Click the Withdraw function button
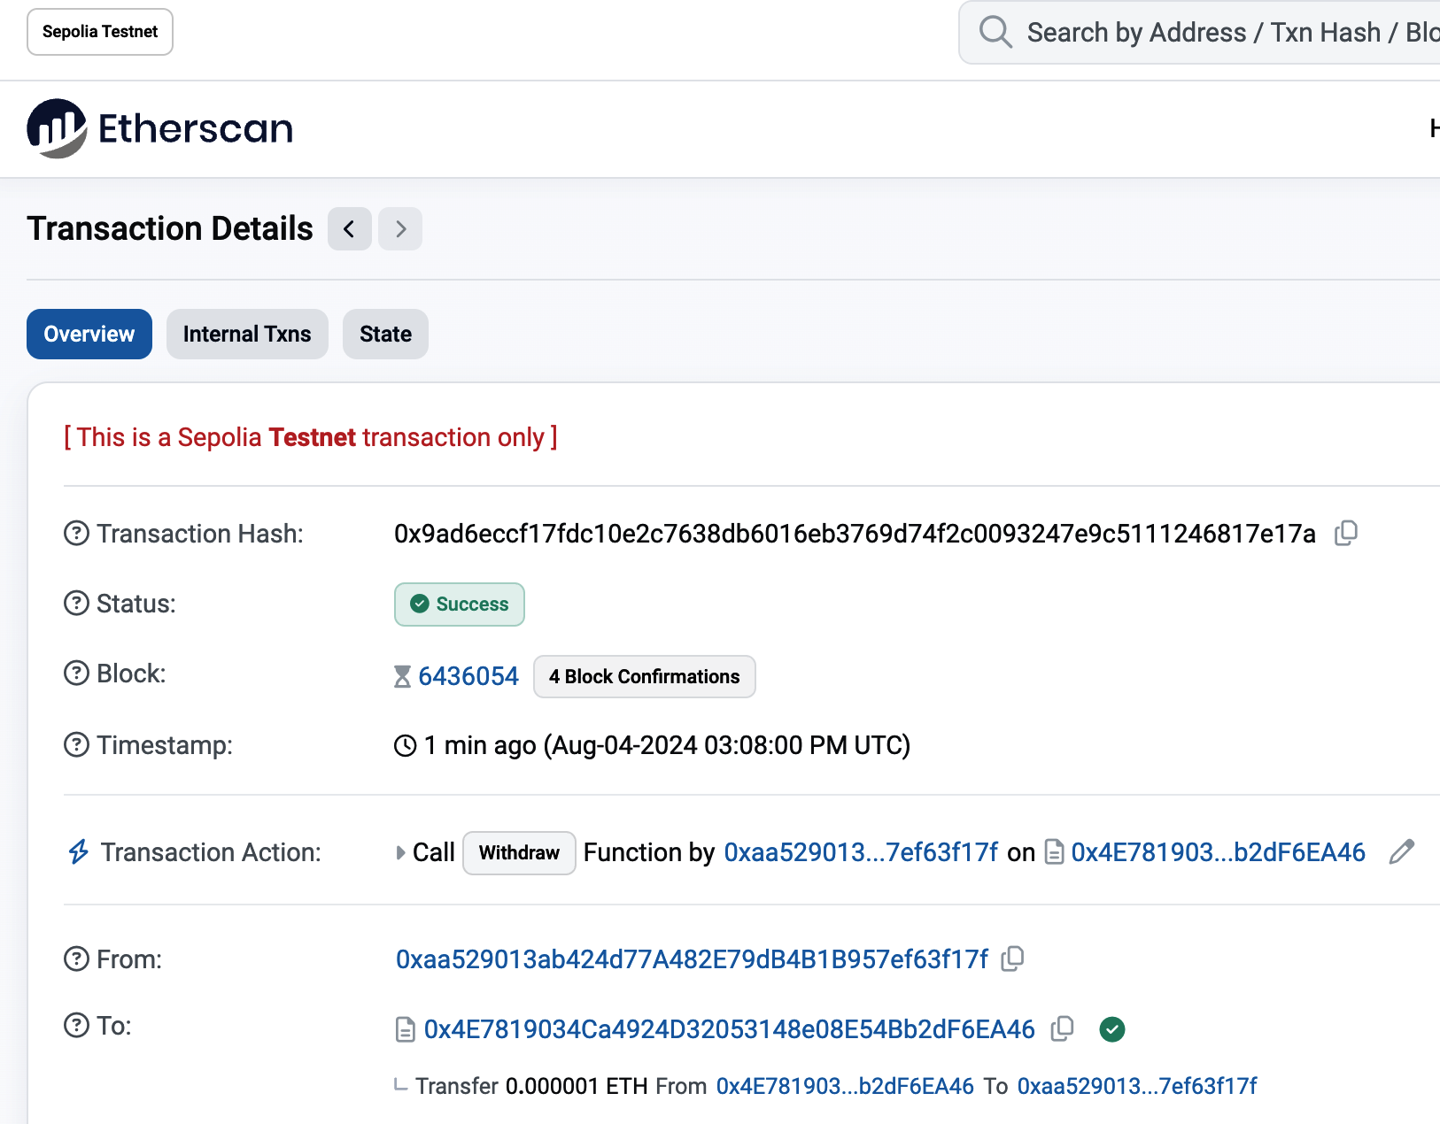Viewport: 1440px width, 1124px height. (519, 852)
